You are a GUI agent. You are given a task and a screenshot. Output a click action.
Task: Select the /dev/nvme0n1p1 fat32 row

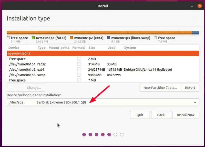click(103, 64)
